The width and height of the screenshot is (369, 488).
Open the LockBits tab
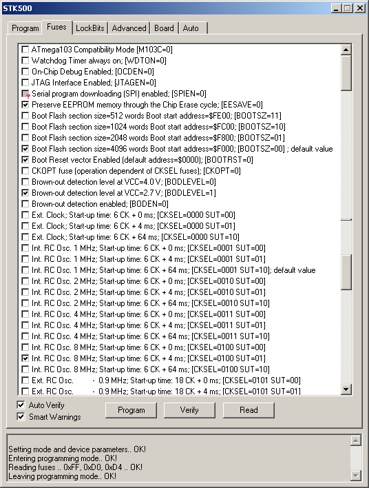[x=90, y=28]
